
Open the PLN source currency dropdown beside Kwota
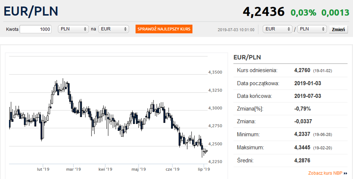point(73,29)
